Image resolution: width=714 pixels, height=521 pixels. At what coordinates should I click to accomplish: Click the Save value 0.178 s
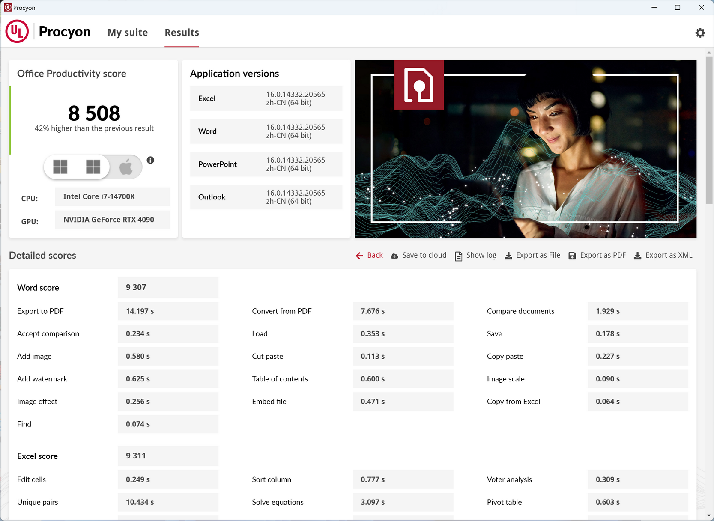[x=638, y=334]
